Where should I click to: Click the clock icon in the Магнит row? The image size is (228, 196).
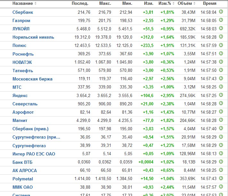[x=221, y=120]
